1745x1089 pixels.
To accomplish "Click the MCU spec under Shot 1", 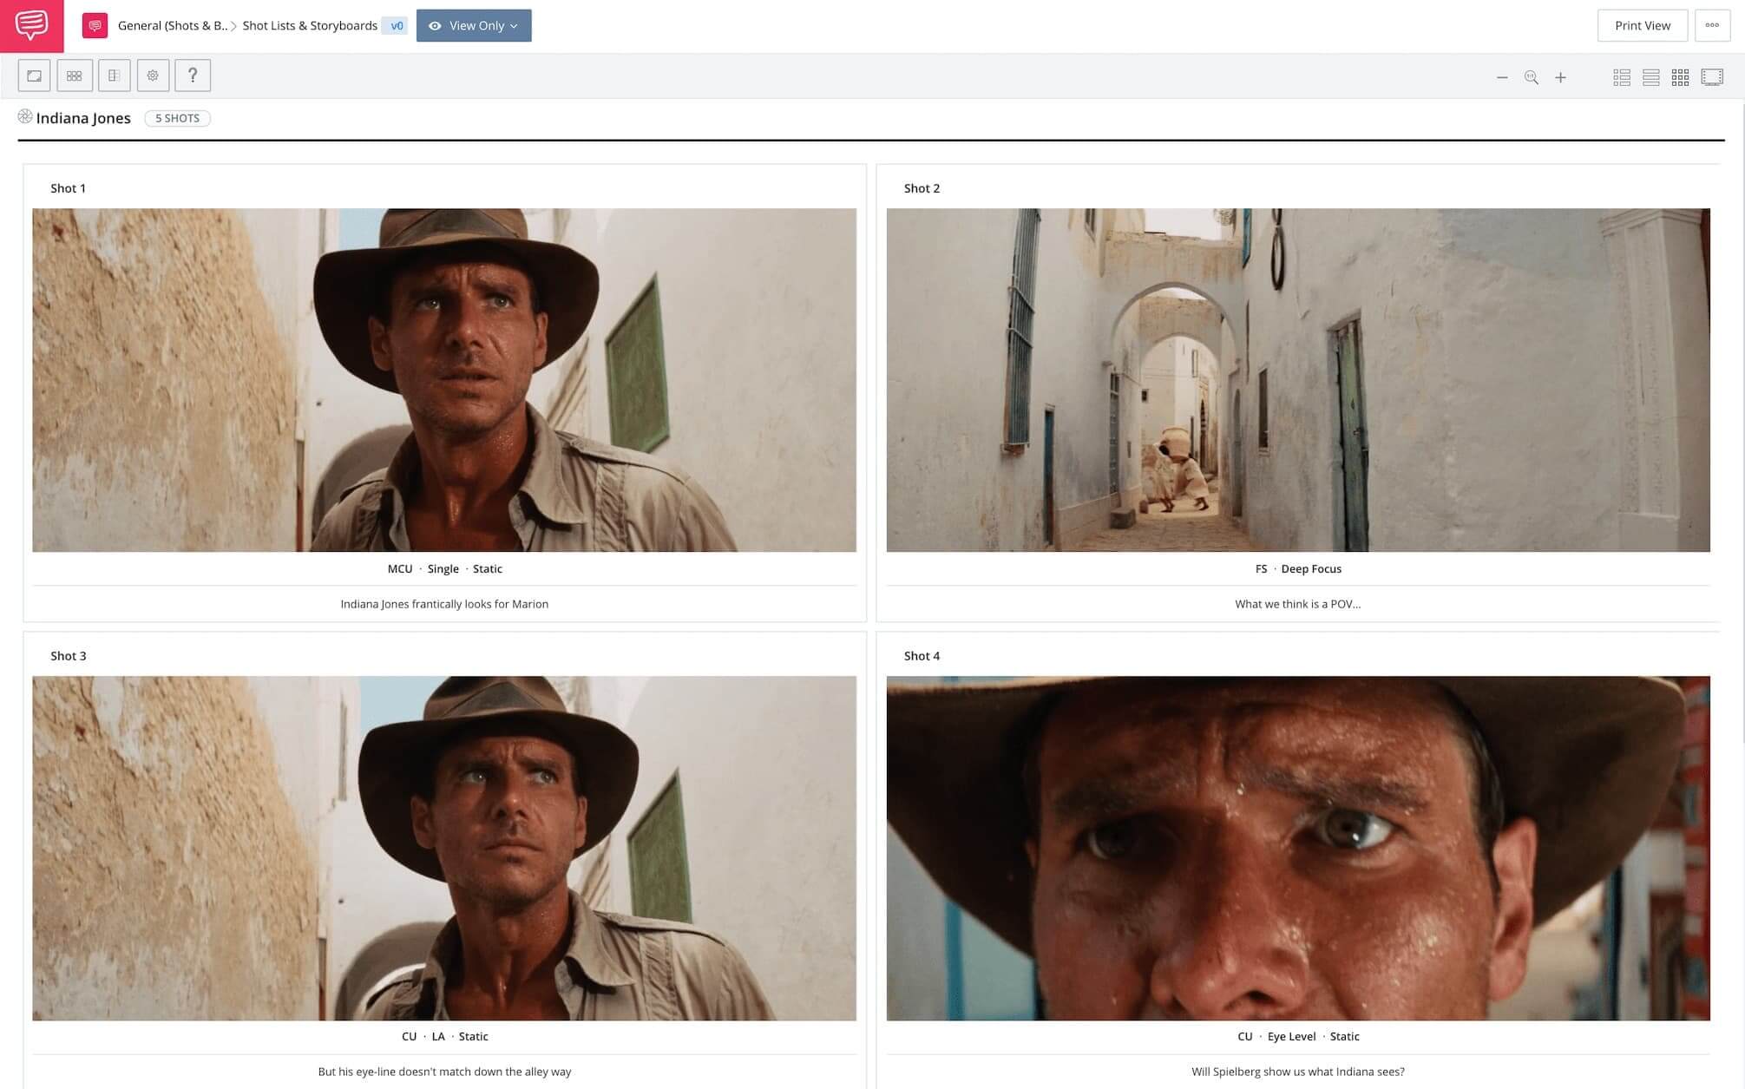I will (x=400, y=568).
